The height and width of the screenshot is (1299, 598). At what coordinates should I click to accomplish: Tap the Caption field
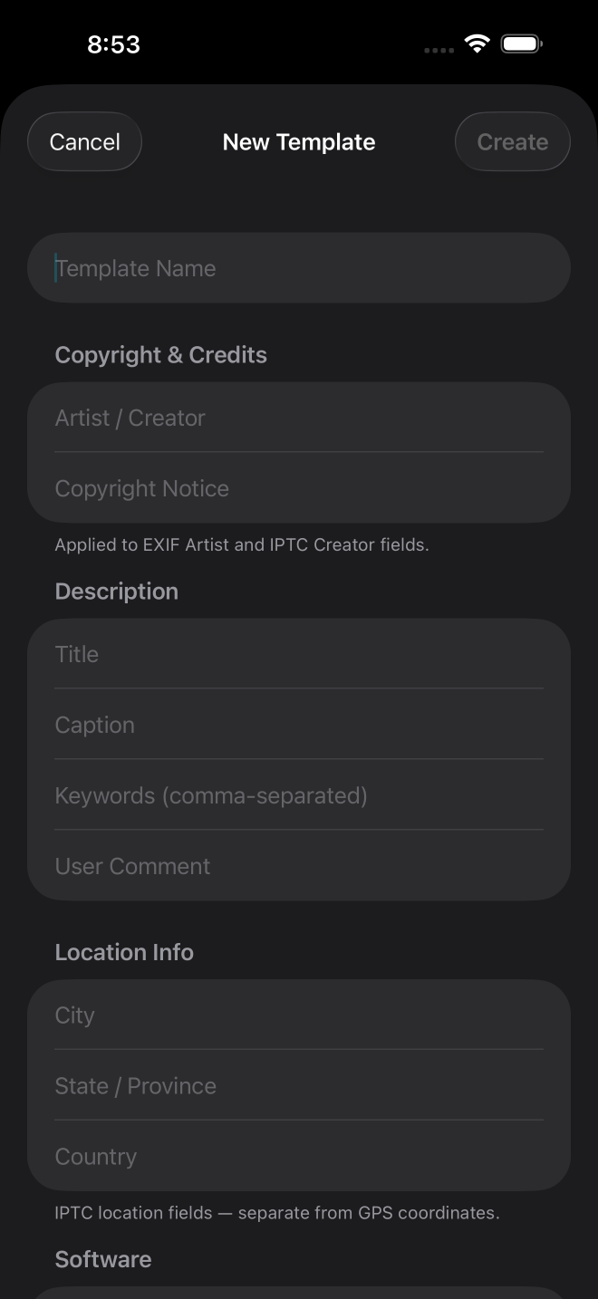click(x=299, y=725)
